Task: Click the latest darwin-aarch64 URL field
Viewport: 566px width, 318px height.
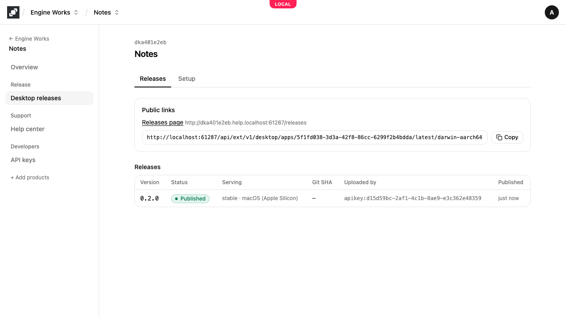Action: pos(314,137)
